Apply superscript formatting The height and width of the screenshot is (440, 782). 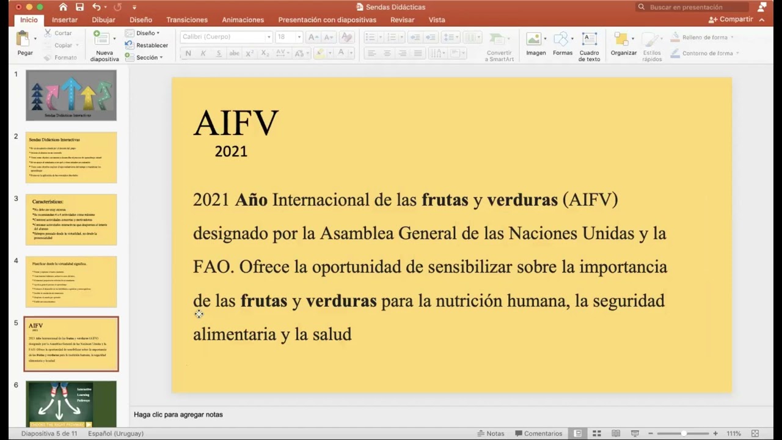pyautogui.click(x=249, y=54)
